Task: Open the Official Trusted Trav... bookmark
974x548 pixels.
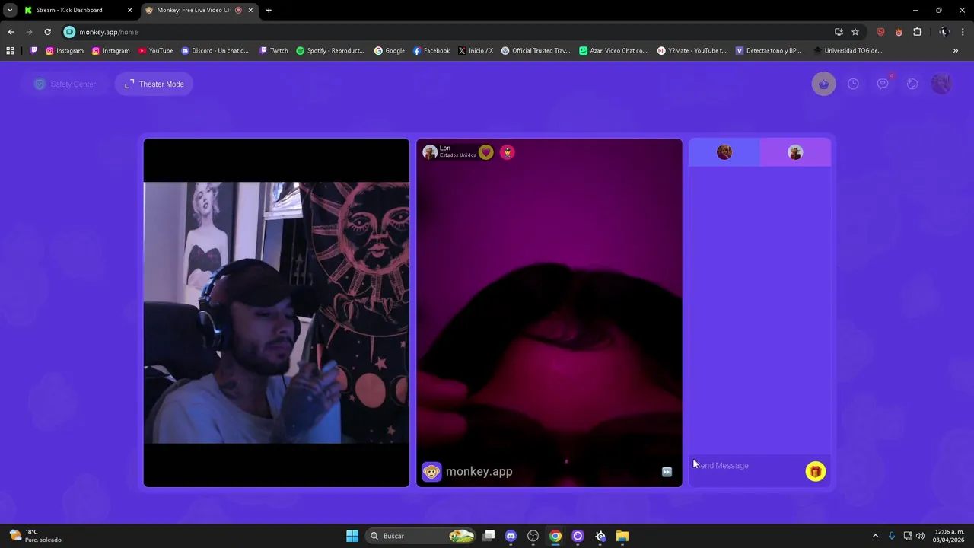Action: pyautogui.click(x=536, y=51)
